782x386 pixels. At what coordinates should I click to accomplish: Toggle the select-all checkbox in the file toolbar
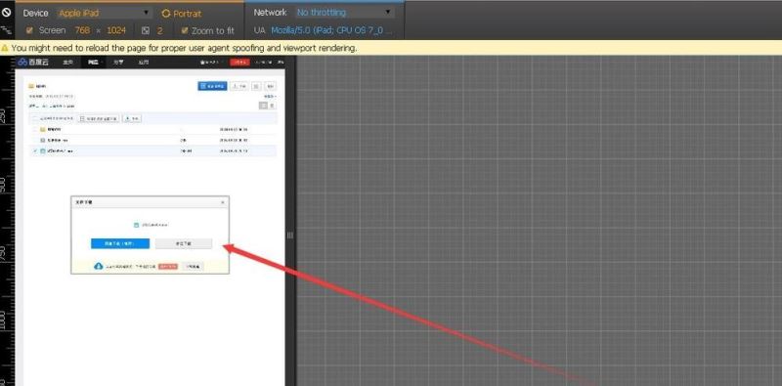coord(35,118)
